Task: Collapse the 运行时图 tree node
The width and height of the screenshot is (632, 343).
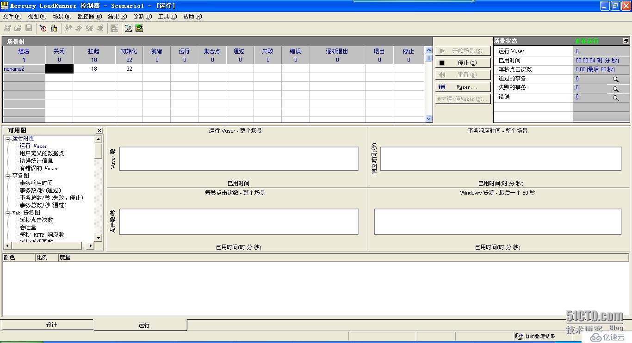Action: click(x=7, y=139)
